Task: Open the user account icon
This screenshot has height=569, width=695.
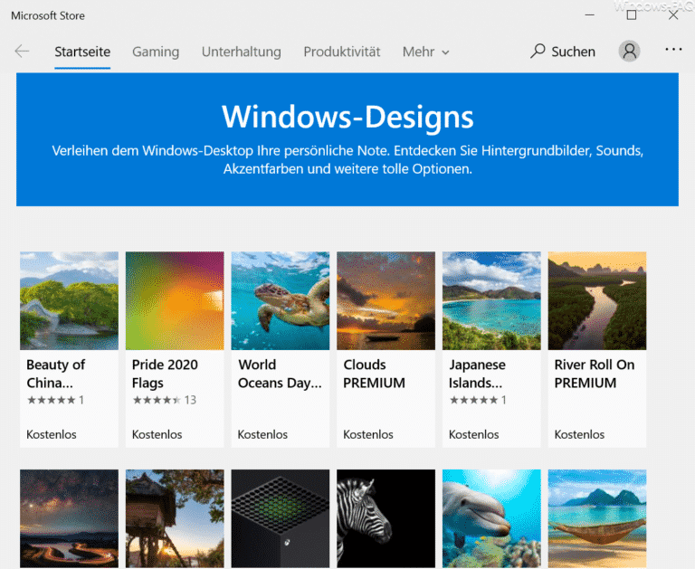Action: tap(630, 52)
